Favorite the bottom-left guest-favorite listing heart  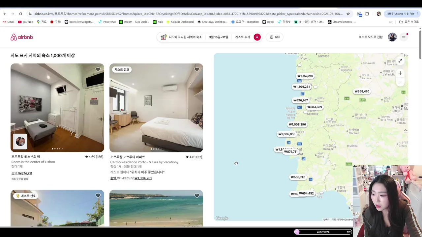[x=98, y=196]
